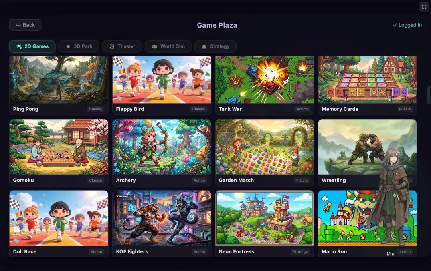Click the star icon on the 3D Park tab
Image resolution: width=431 pixels, height=271 pixels.
click(68, 46)
